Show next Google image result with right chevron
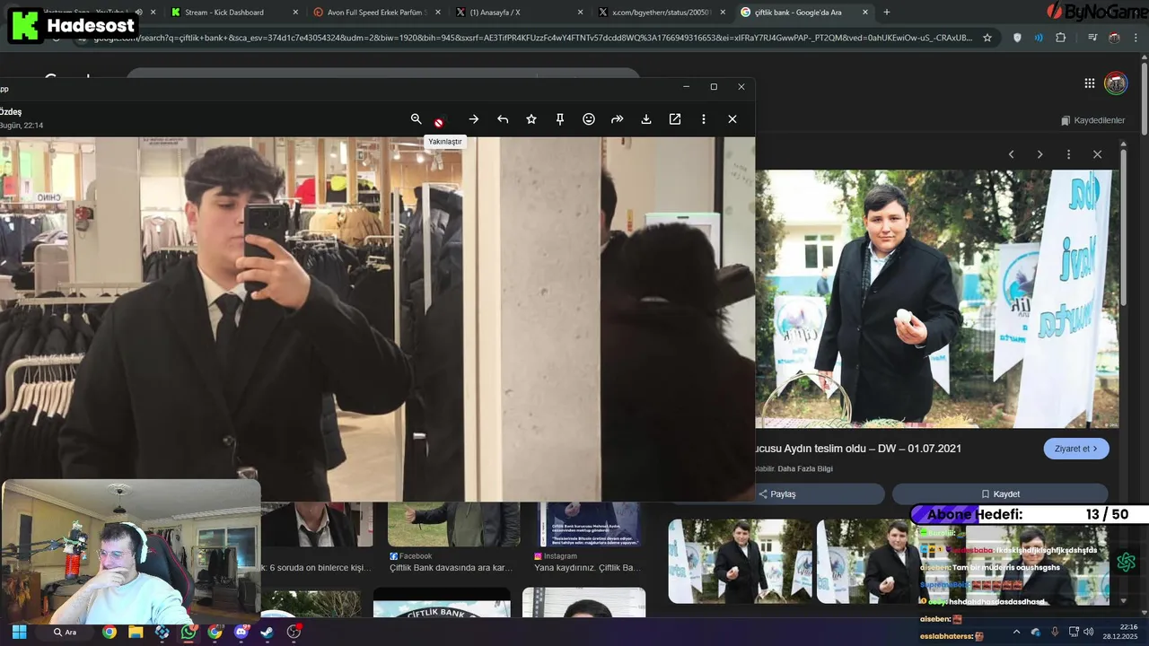 (x=1039, y=154)
